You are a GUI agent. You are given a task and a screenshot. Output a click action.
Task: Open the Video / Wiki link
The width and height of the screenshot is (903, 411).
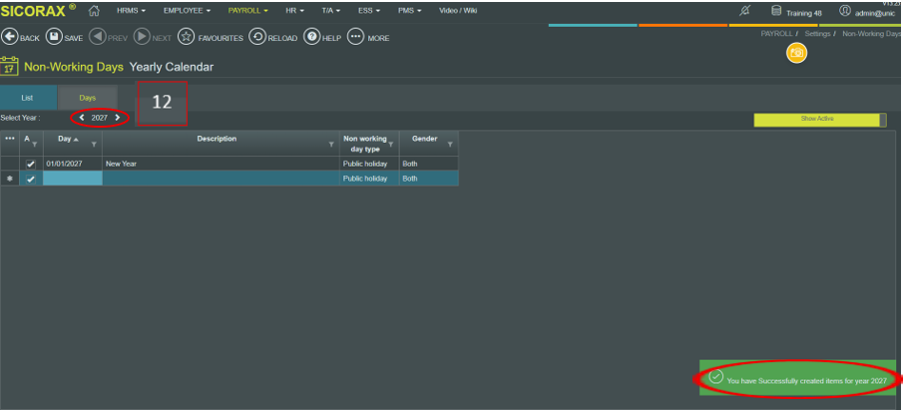tap(458, 11)
